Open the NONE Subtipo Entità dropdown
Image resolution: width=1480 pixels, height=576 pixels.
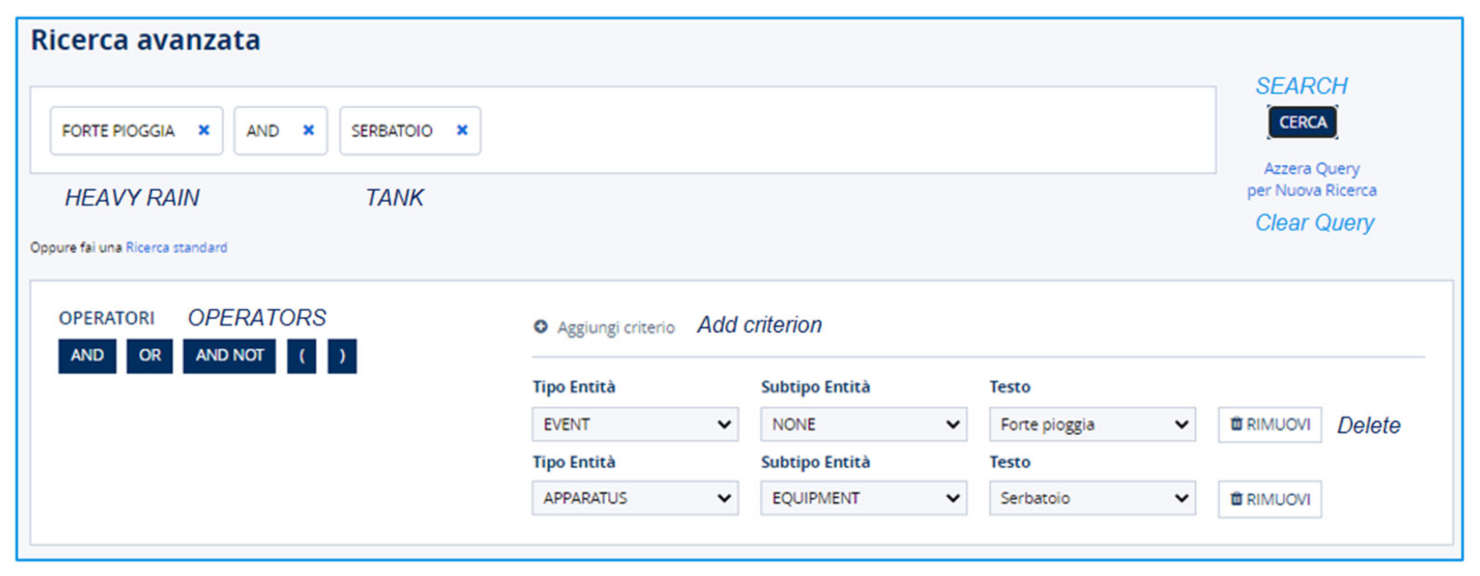863,424
